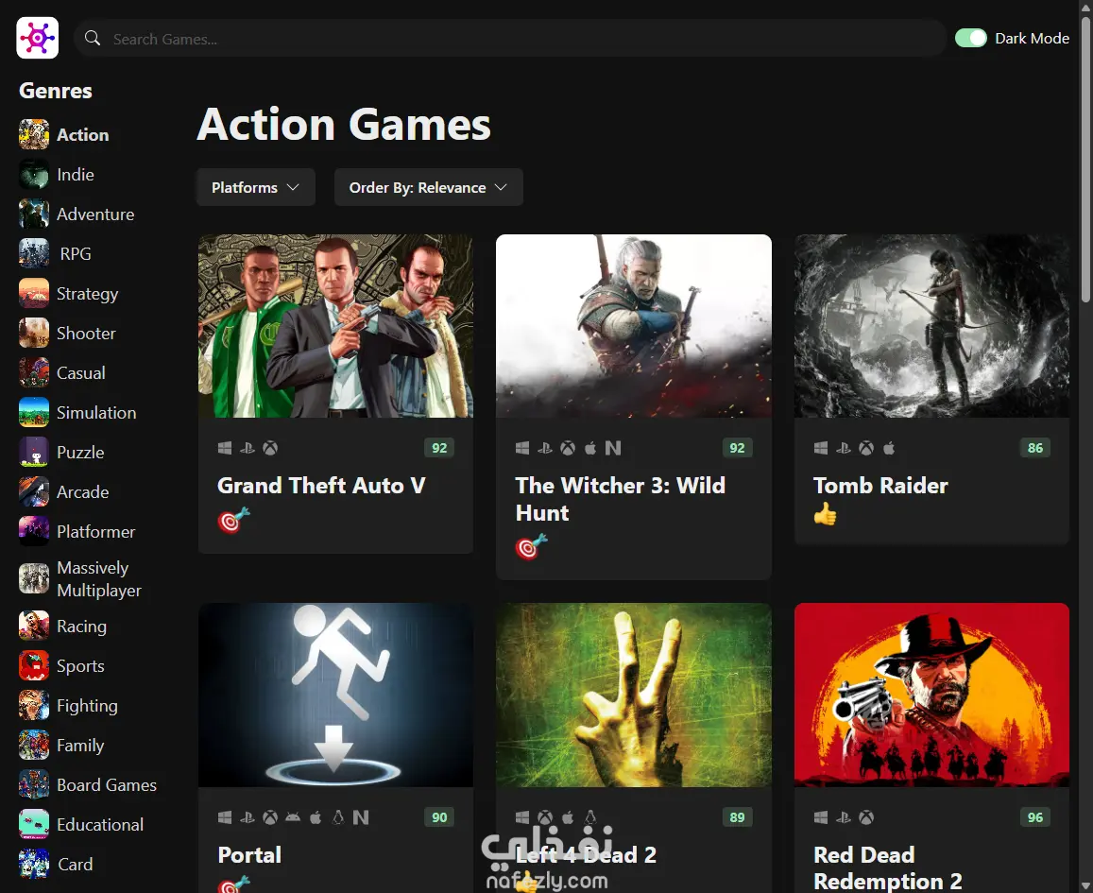Open the Portal game title
The width and height of the screenshot is (1093, 893).
pyautogui.click(x=249, y=854)
